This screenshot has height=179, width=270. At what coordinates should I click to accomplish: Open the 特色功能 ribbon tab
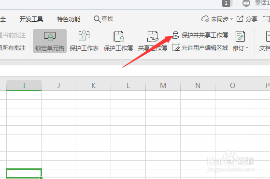point(69,19)
